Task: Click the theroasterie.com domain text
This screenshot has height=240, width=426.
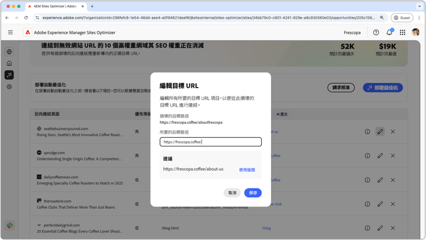Action: (x=57, y=201)
